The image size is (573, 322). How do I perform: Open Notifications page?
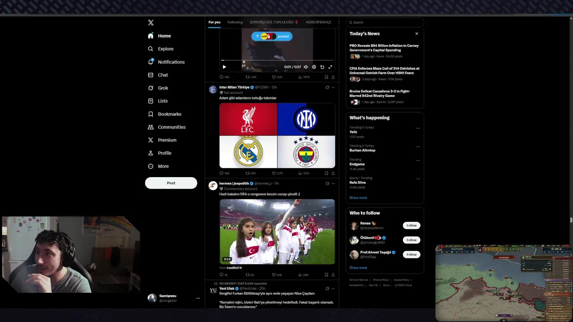point(166,62)
